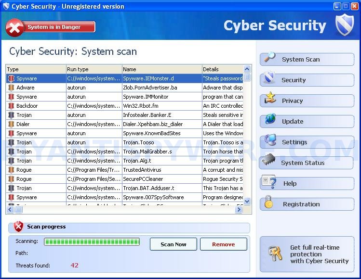This screenshot has width=361, height=279.
Task: Click the list scroll down arrow
Action: coord(247,202)
